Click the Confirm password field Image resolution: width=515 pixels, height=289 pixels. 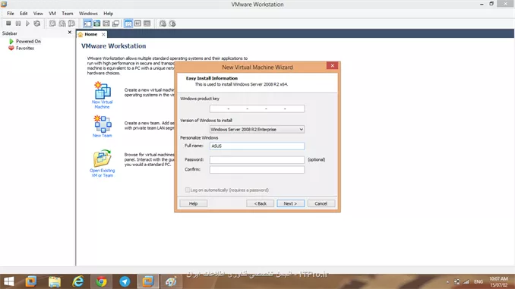coord(257,170)
